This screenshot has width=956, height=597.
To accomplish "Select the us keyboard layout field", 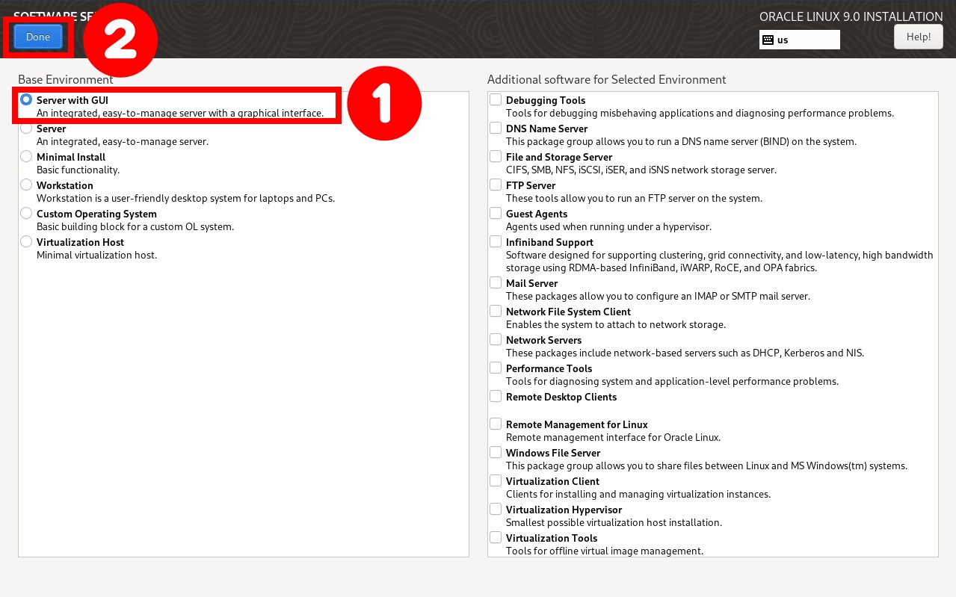I will pyautogui.click(x=806, y=40).
